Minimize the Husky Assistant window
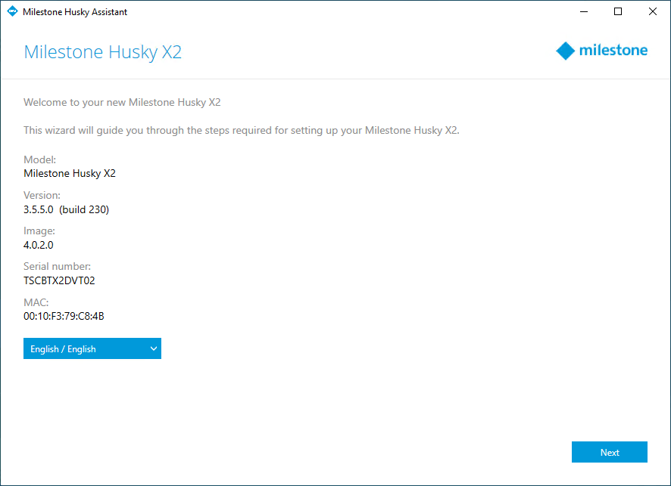The width and height of the screenshot is (671, 486). pos(584,12)
